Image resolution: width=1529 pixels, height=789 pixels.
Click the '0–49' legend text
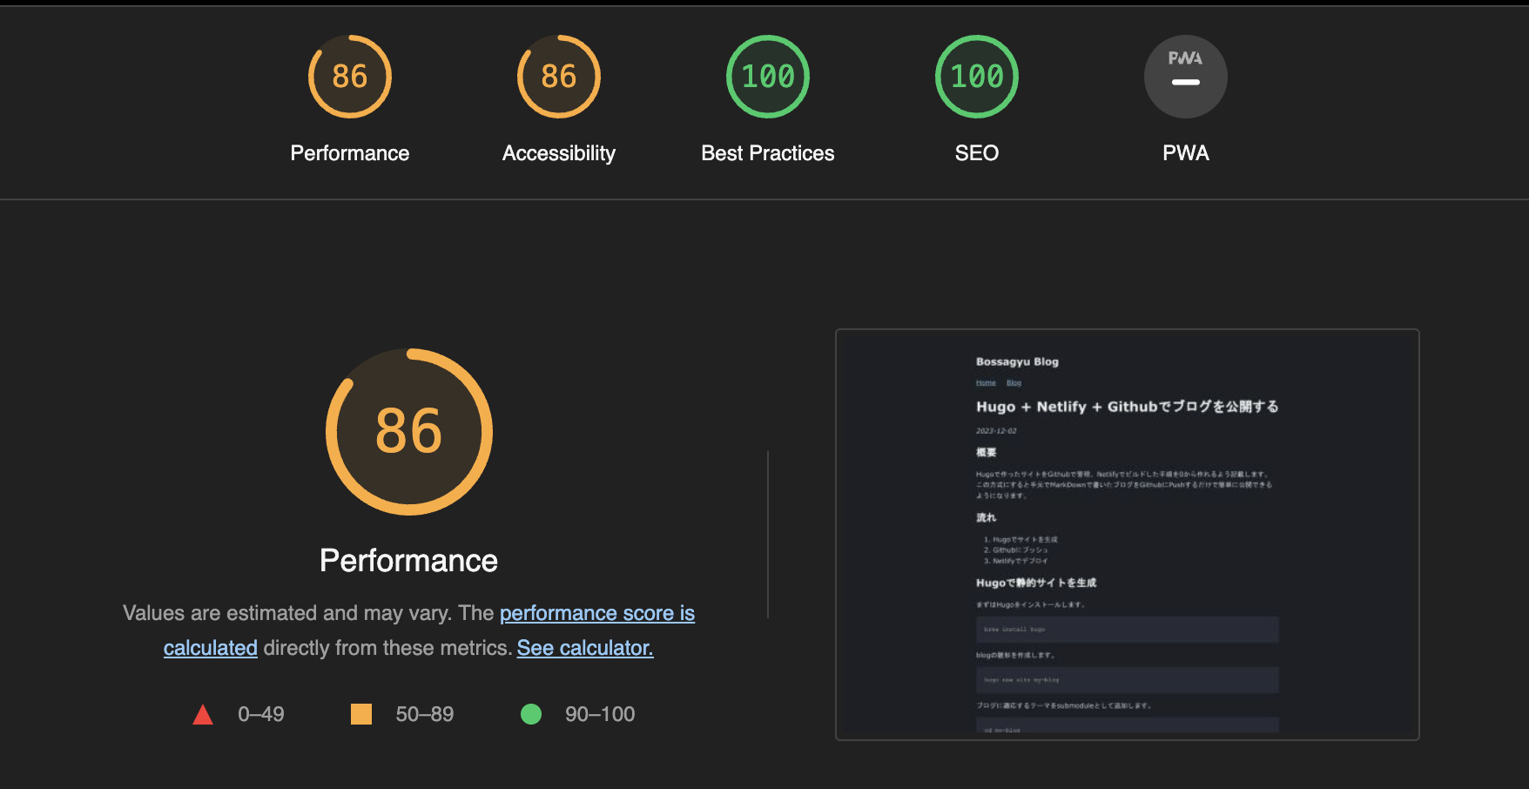(261, 714)
